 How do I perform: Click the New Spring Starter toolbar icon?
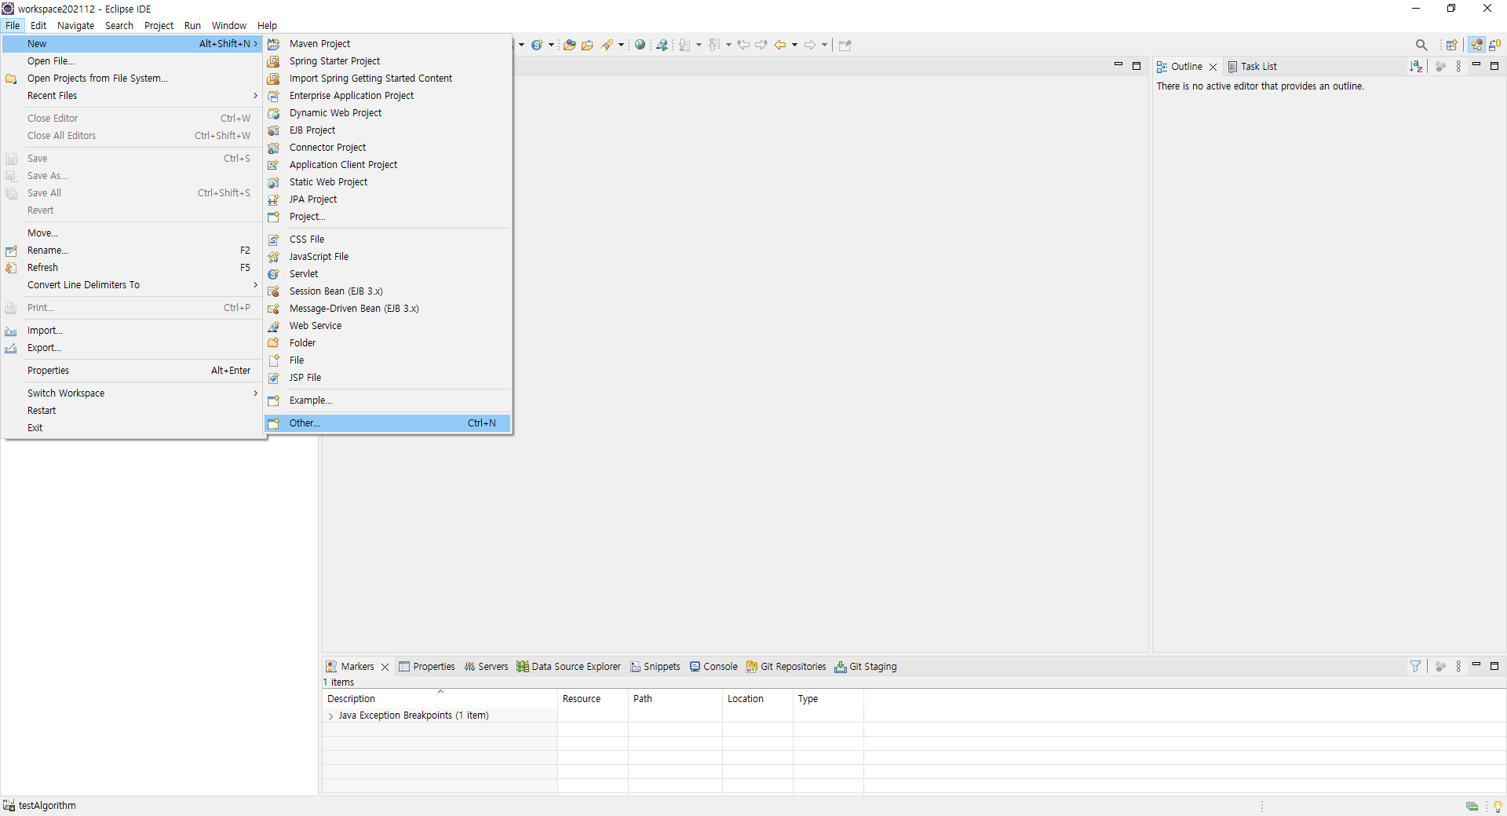point(537,45)
